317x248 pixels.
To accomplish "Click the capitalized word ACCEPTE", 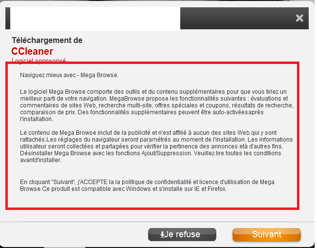I will click(93, 182).
